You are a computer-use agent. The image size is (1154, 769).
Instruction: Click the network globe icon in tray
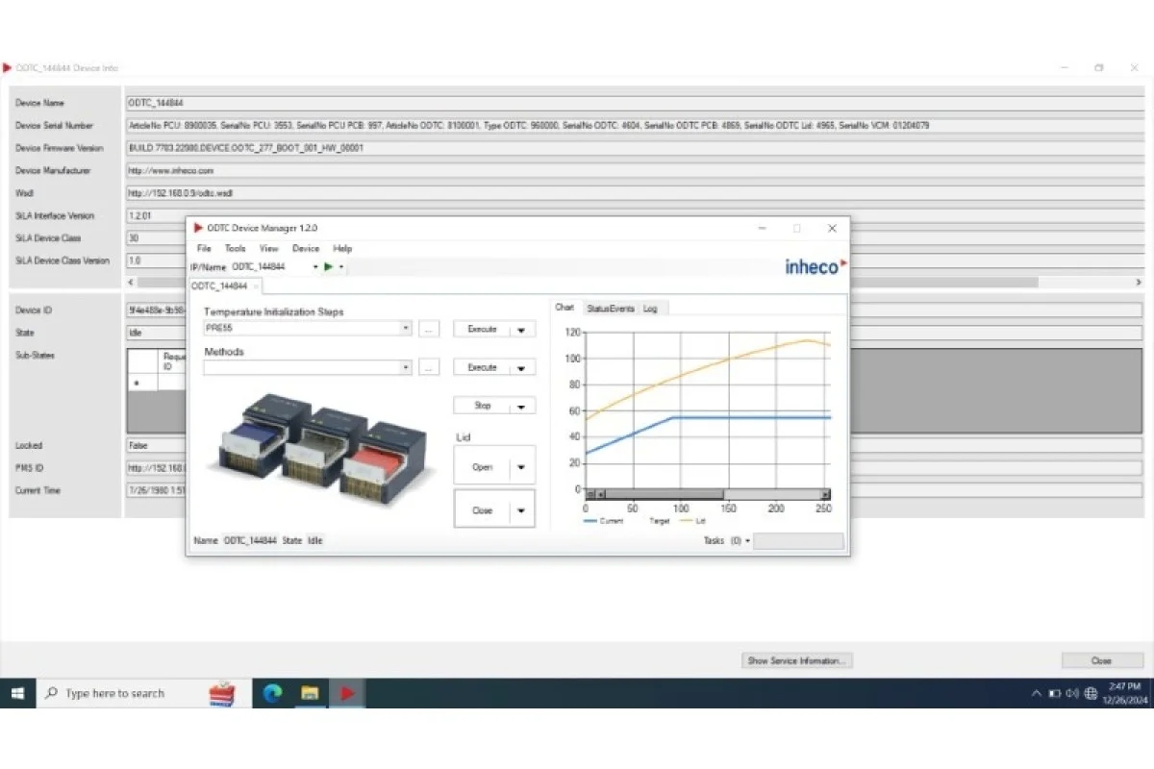click(1091, 693)
